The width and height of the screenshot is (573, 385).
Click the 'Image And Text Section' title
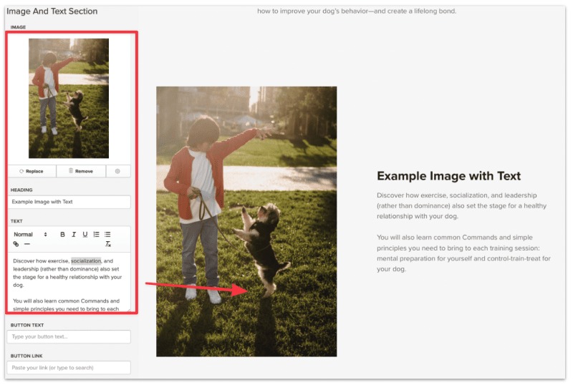52,11
